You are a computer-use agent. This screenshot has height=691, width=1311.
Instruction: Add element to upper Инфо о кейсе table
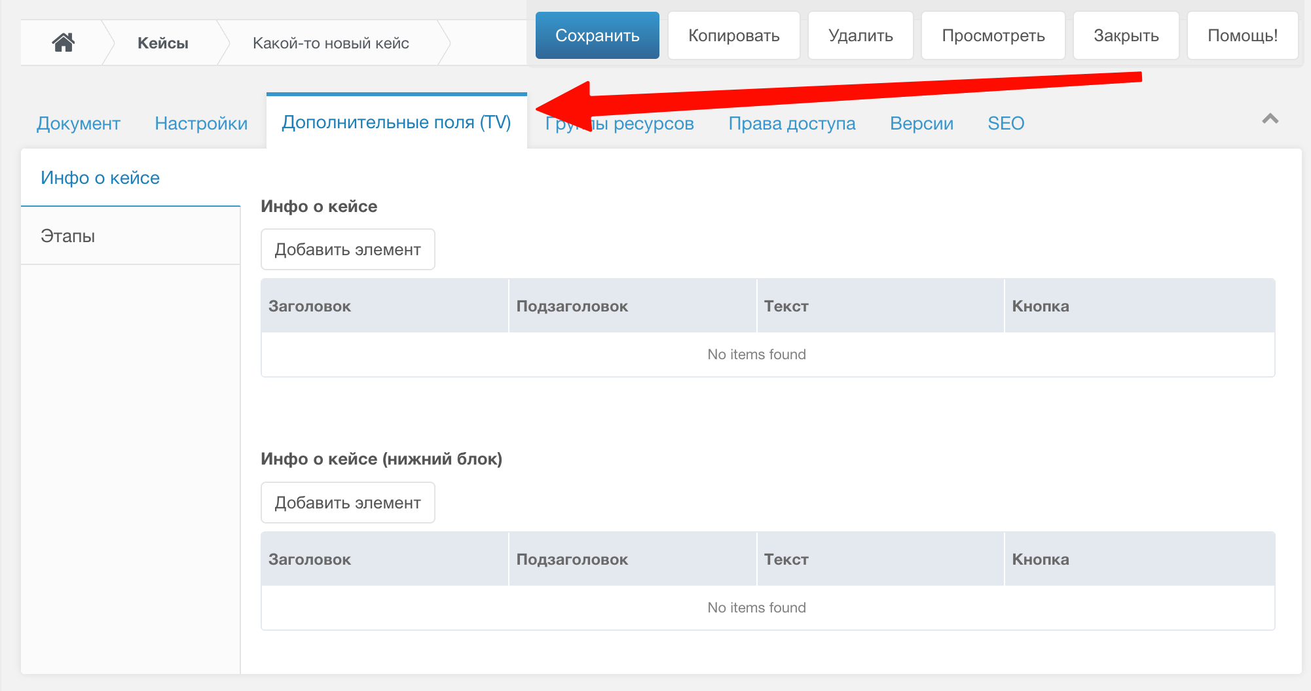point(348,249)
